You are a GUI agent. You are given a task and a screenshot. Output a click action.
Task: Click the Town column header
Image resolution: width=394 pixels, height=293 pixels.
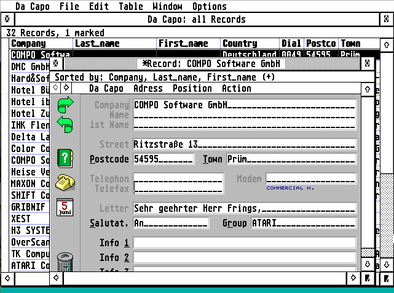coord(359,44)
